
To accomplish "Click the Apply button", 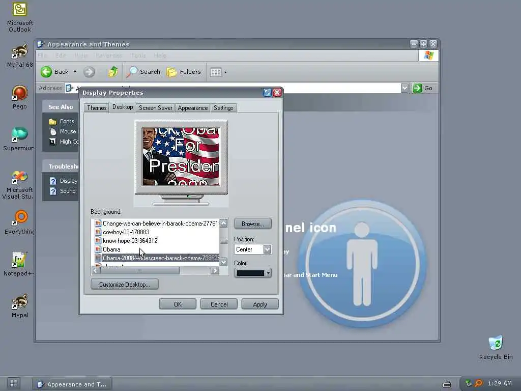I will pos(260,304).
